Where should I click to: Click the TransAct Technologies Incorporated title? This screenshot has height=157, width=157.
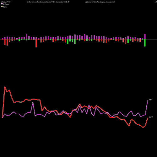pyautogui.click(x=100, y=2)
